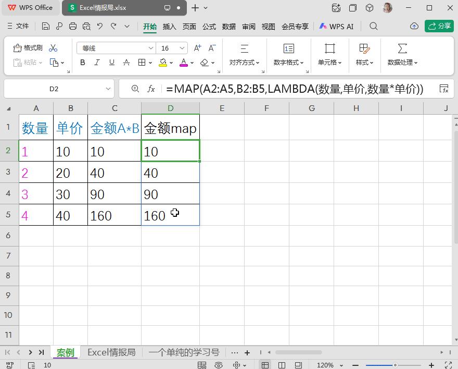Select column D header
Image resolution: width=458 pixels, height=369 pixels.
(x=171, y=108)
